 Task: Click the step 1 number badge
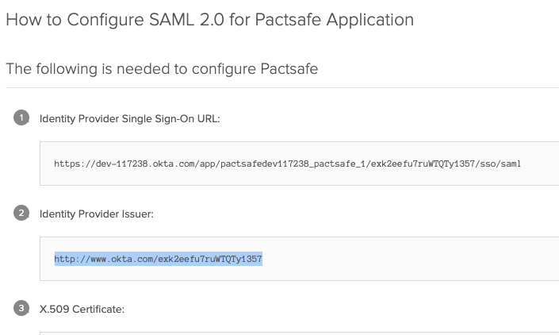pos(21,117)
